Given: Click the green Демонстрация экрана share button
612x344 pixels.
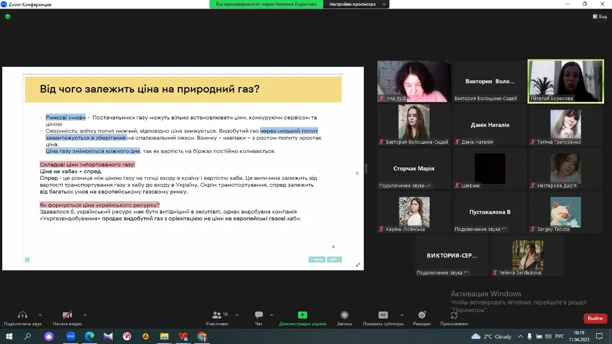Looking at the screenshot, I should point(303,315).
